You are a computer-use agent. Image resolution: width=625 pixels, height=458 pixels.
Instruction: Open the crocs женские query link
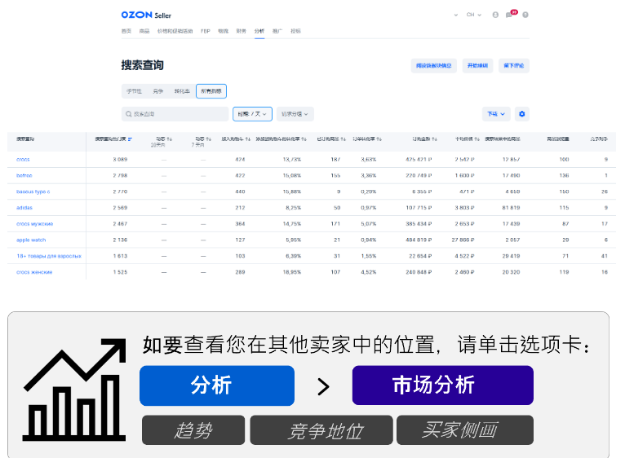pyautogui.click(x=34, y=272)
